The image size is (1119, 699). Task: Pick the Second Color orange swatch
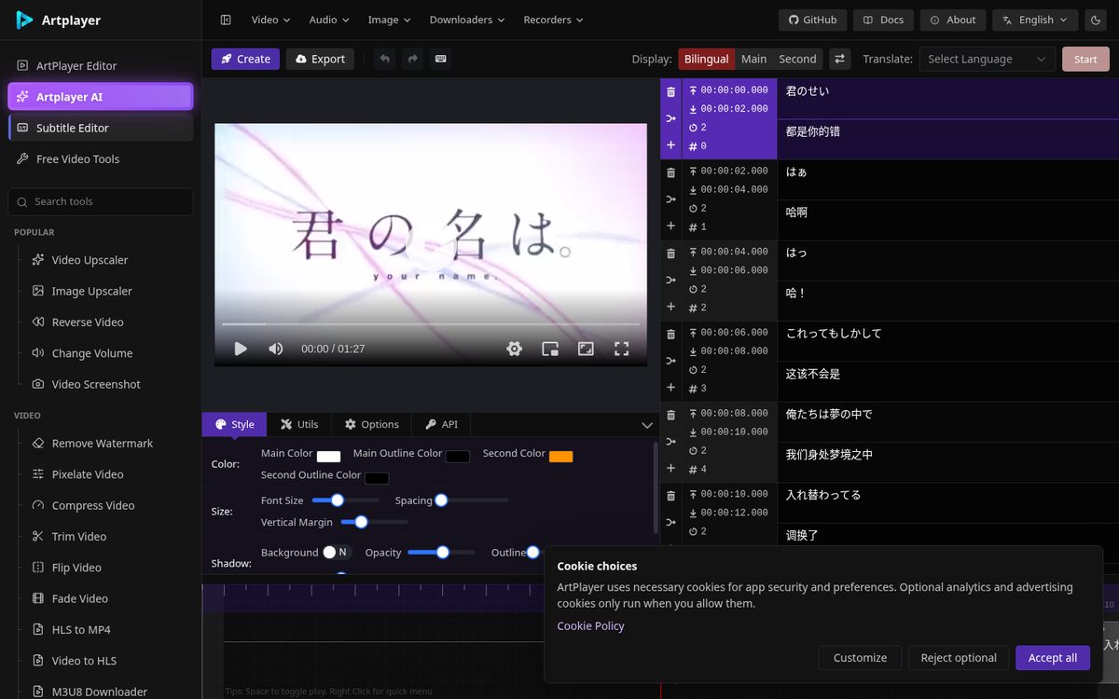coord(560,457)
